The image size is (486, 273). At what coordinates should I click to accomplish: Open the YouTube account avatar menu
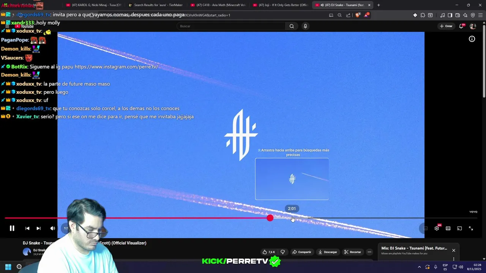pos(473,26)
